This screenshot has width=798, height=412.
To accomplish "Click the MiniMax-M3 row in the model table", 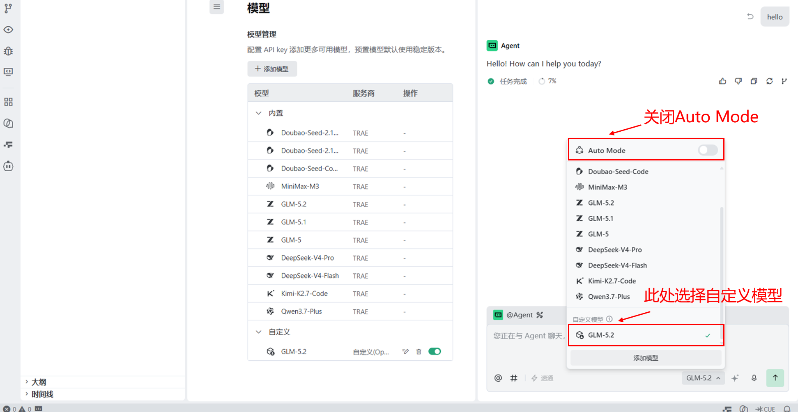I will [x=350, y=186].
